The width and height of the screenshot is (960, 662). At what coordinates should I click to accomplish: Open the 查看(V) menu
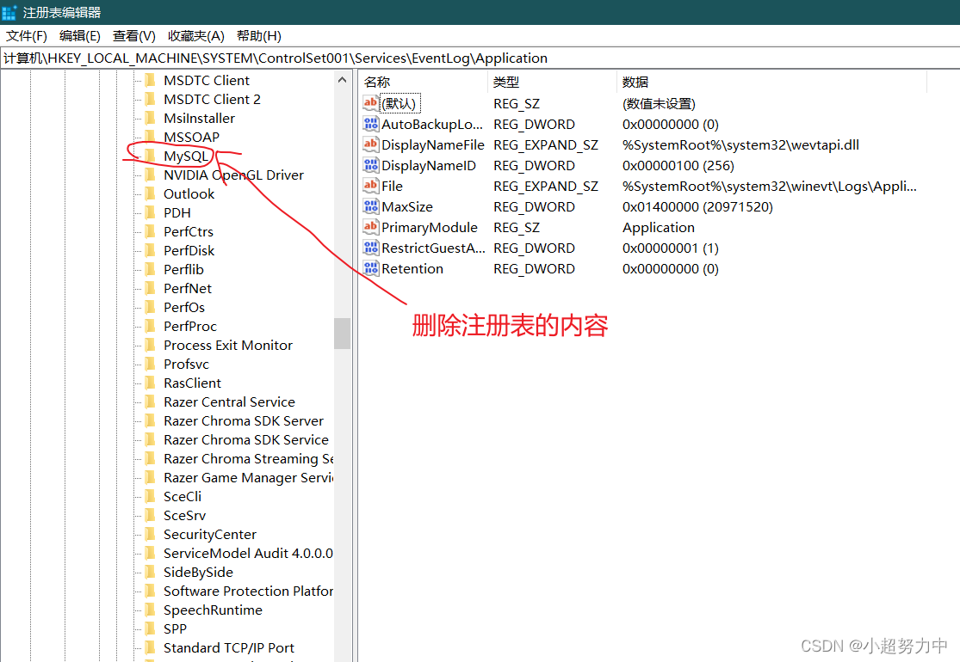[x=133, y=35]
